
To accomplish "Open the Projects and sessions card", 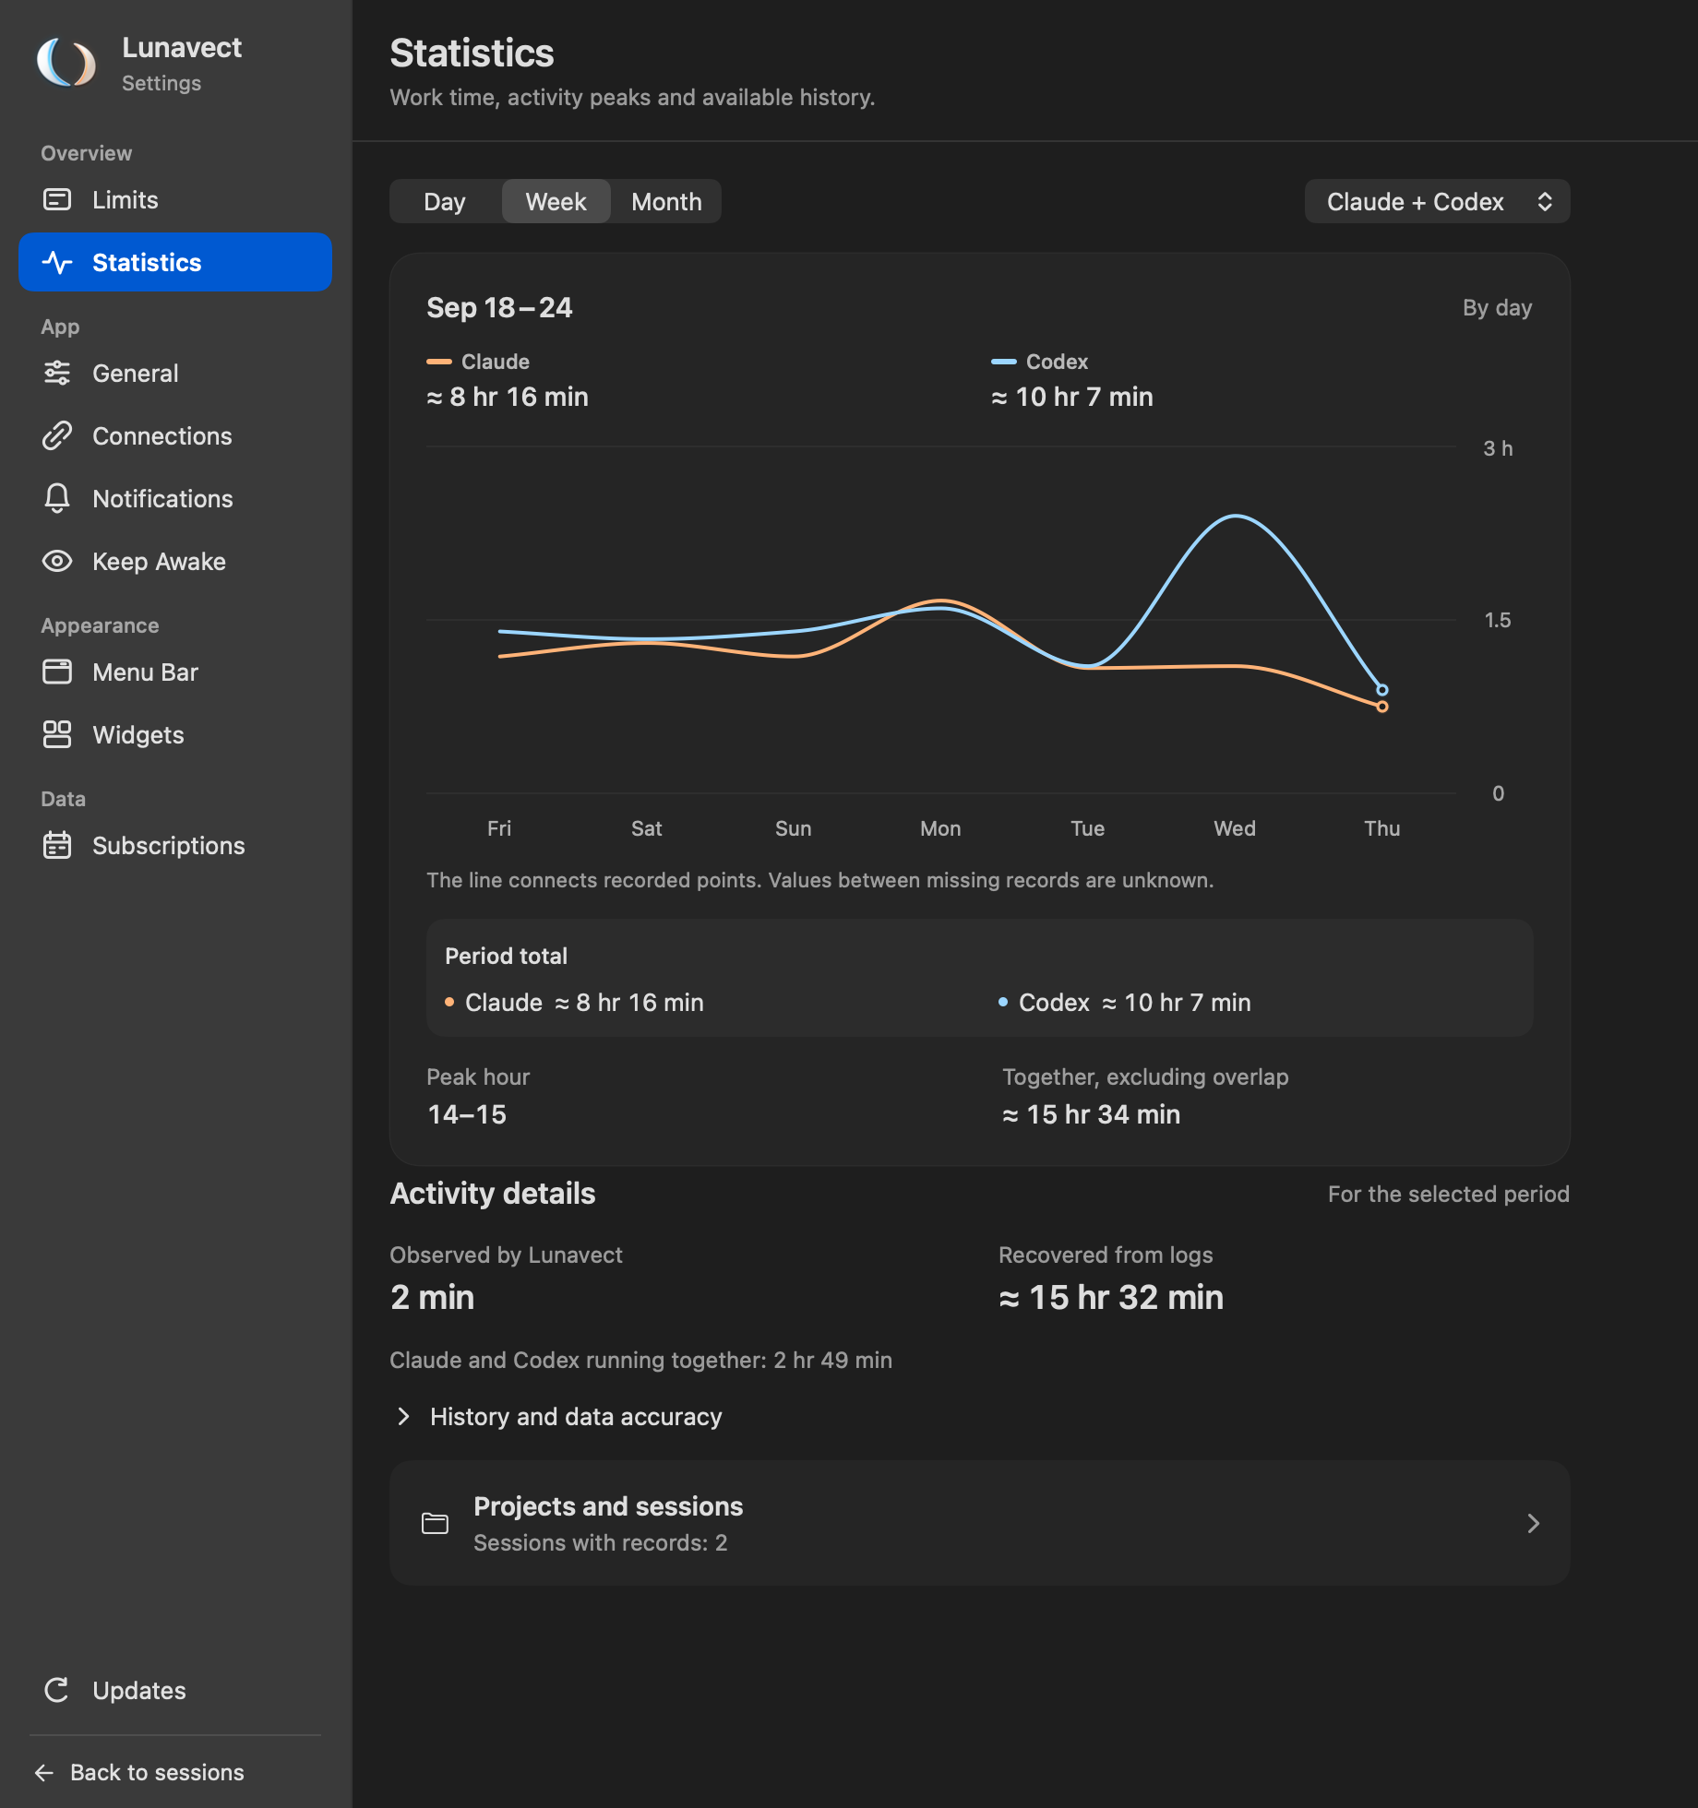I will (980, 1523).
